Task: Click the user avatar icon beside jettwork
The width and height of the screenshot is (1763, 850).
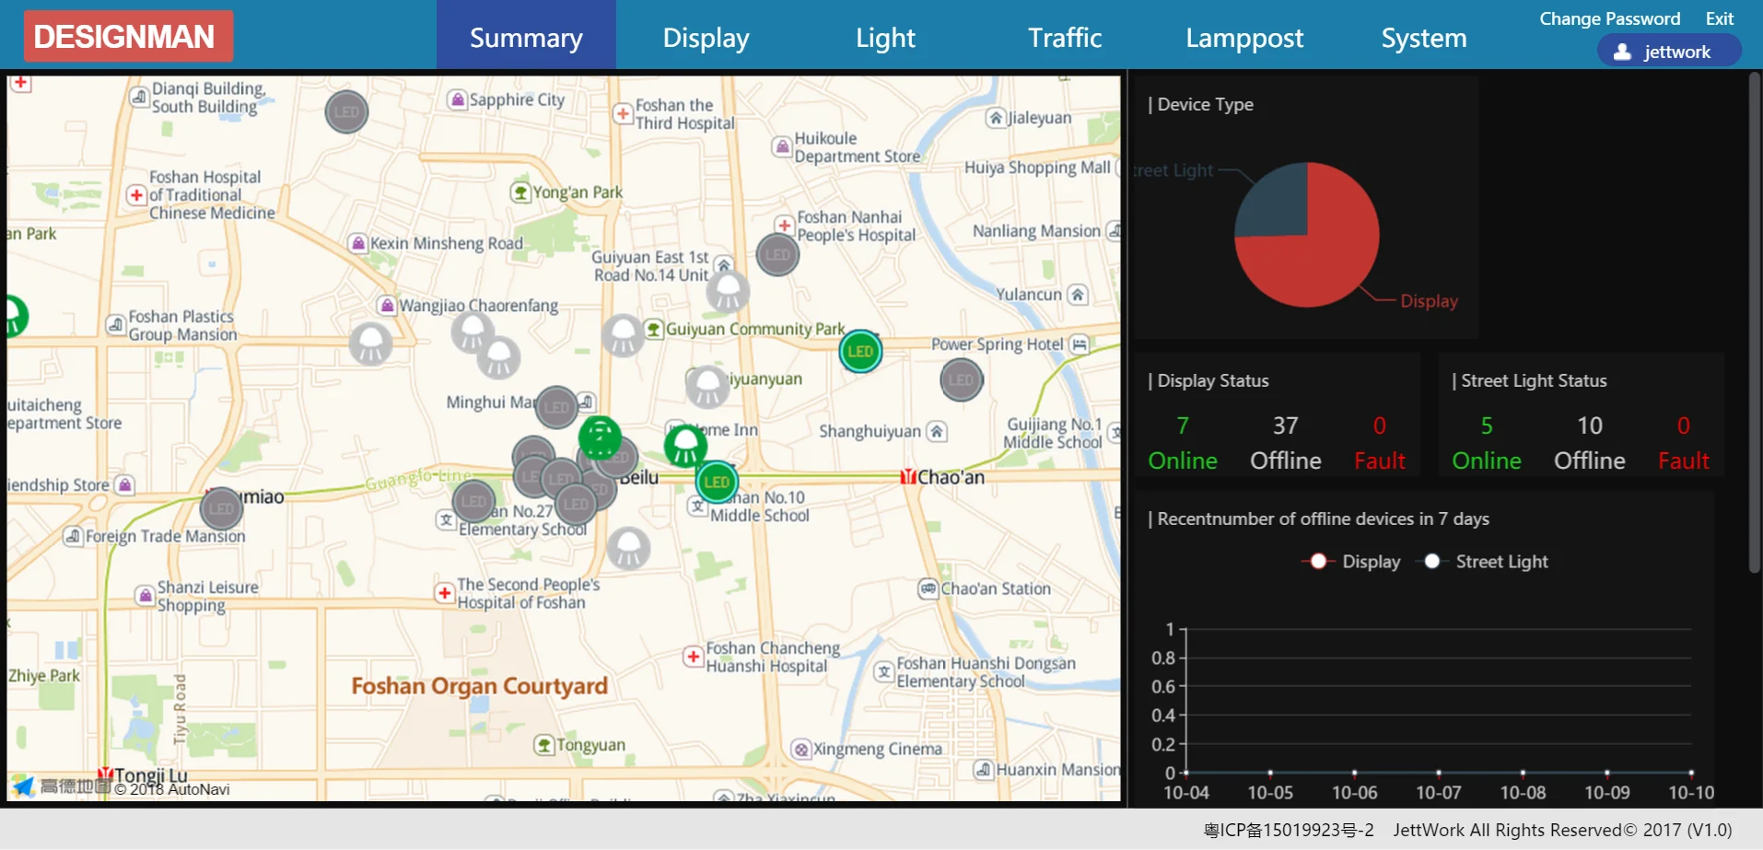Action: pyautogui.click(x=1622, y=52)
